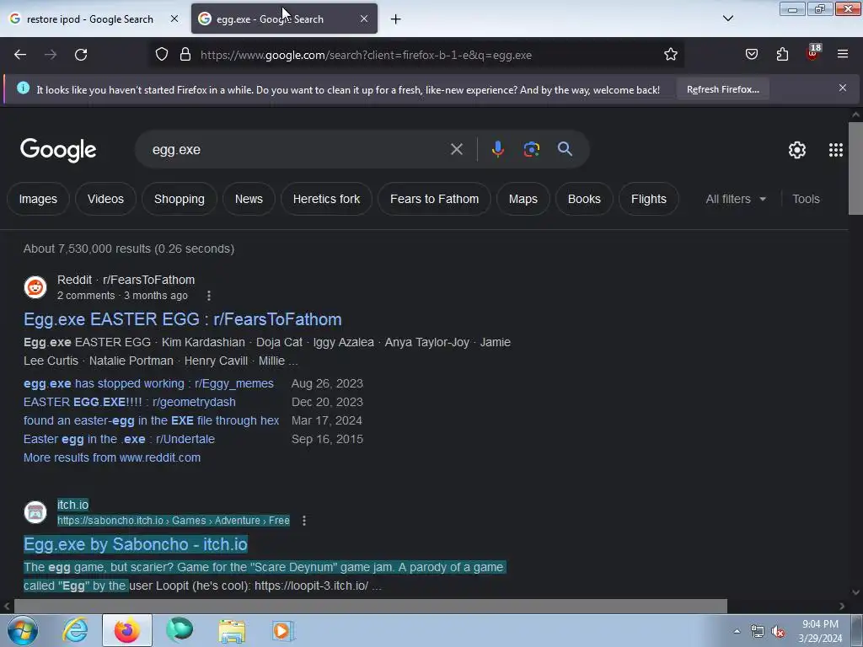This screenshot has height=647, width=863.
Task: View site security padlock info
Action: 185,55
